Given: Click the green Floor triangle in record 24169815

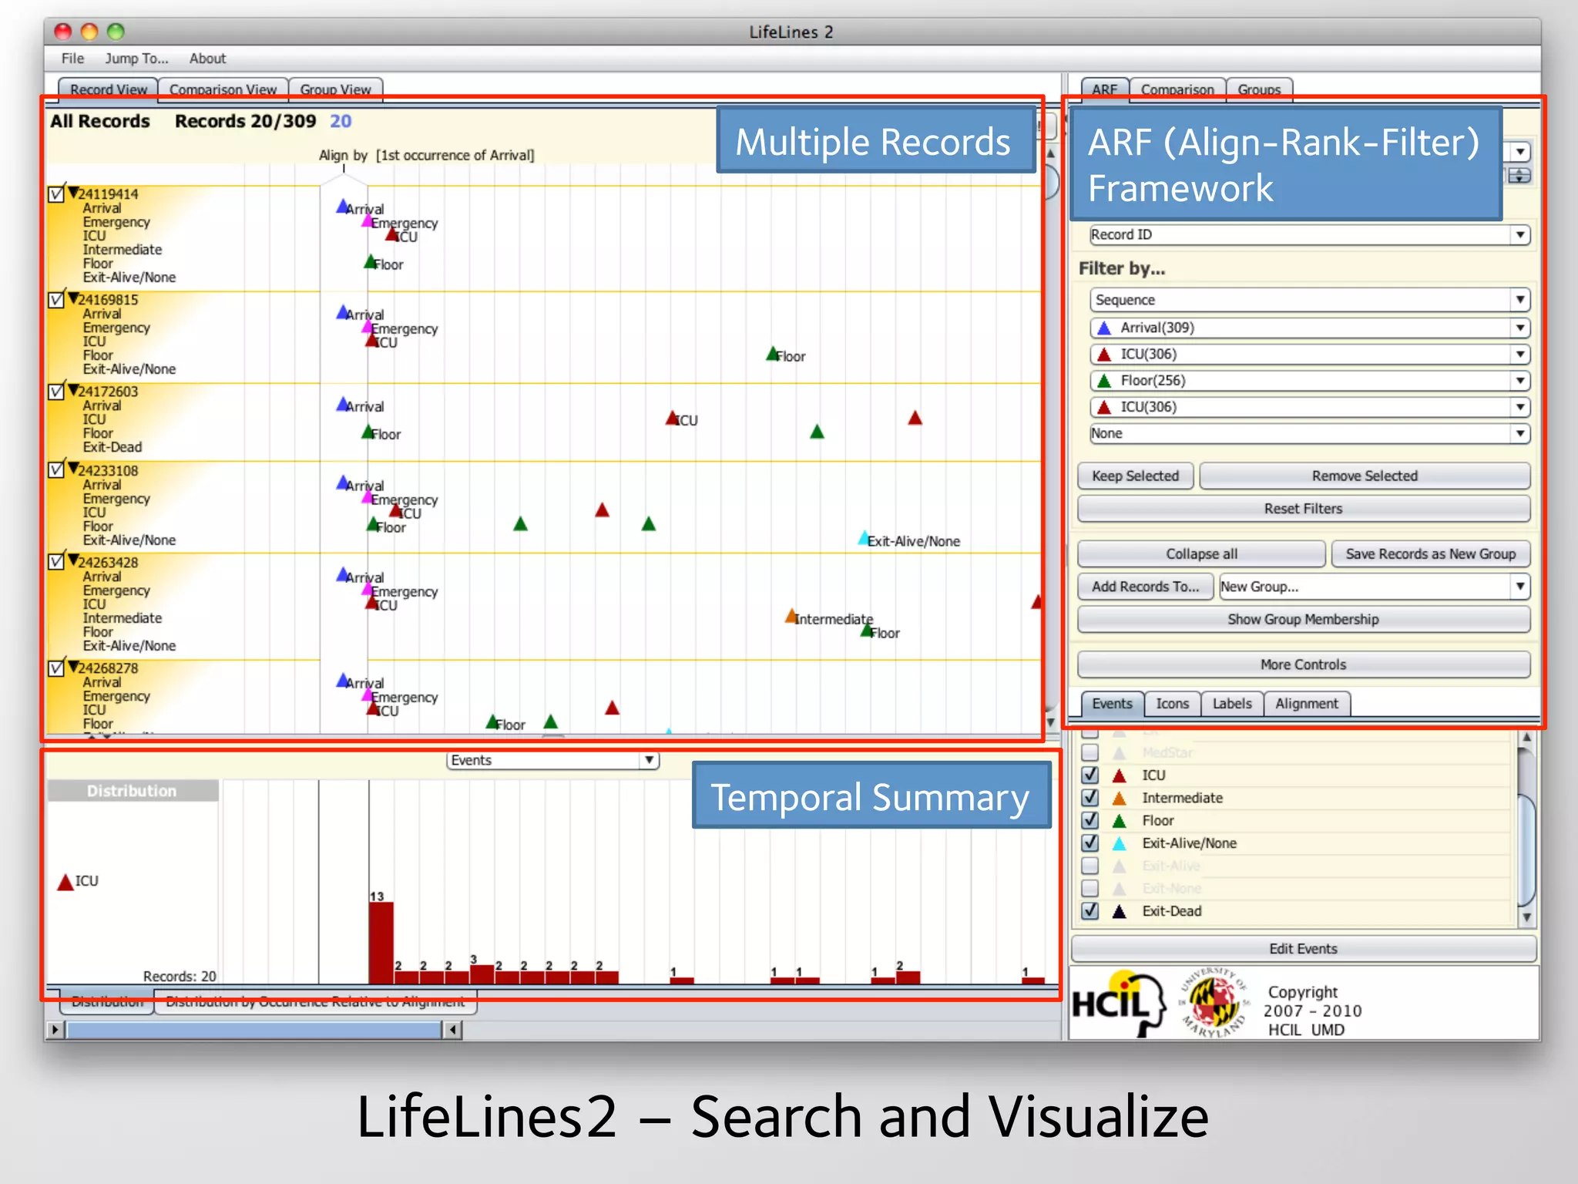Looking at the screenshot, I should (773, 354).
